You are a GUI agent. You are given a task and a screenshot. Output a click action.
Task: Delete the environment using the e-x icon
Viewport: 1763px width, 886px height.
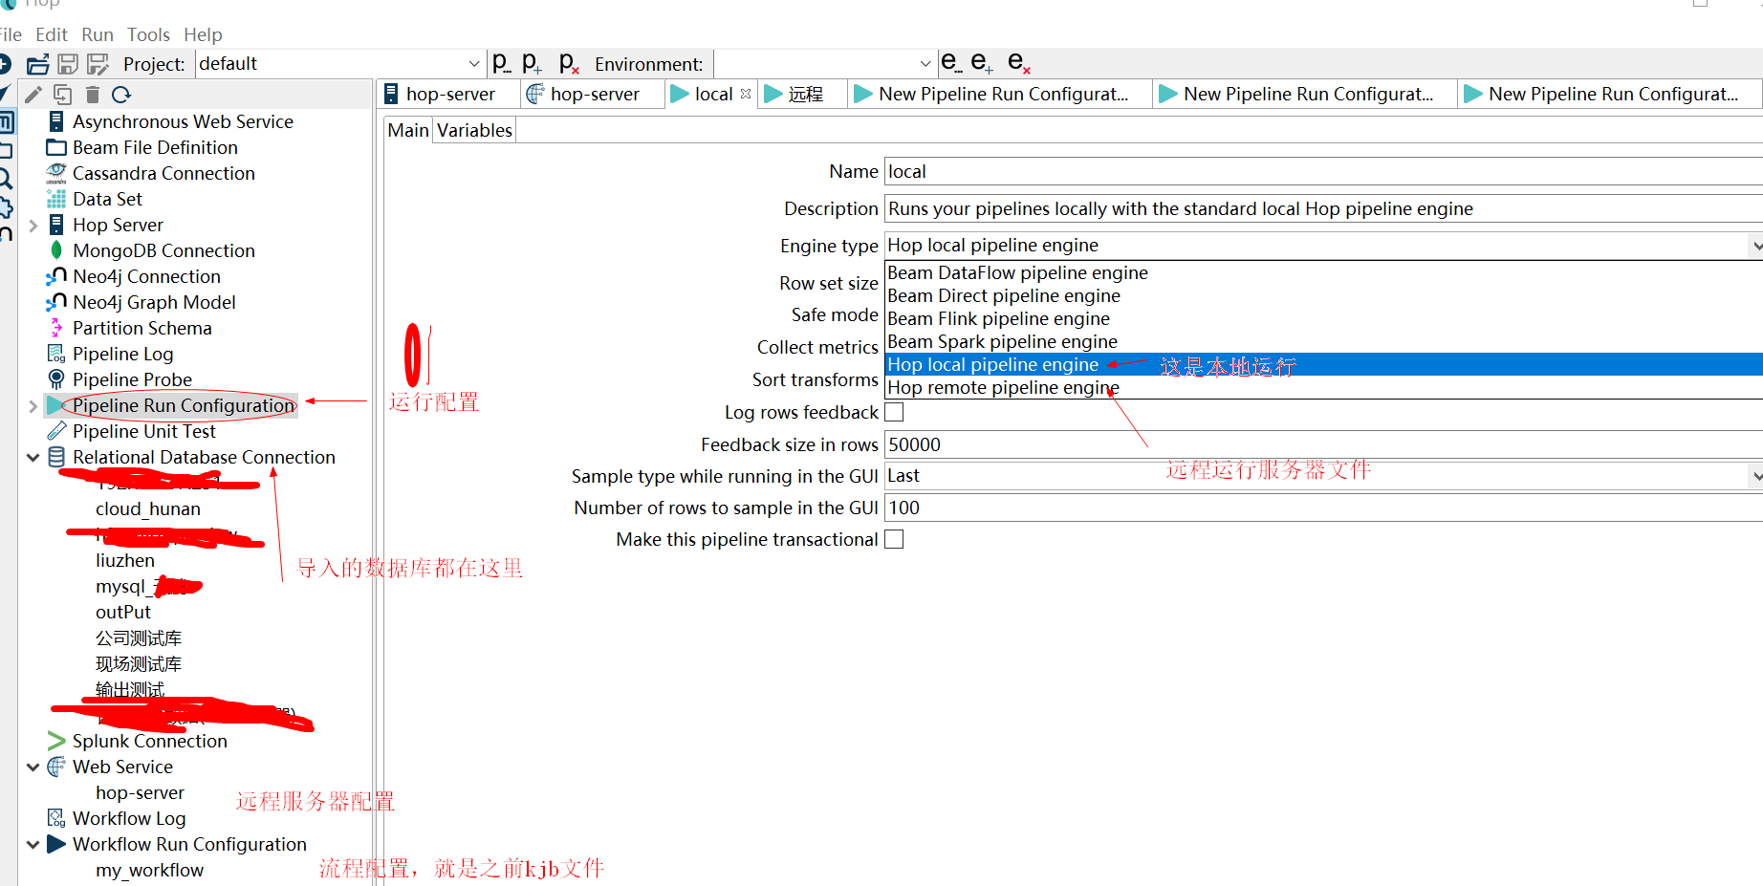[x=1019, y=62]
